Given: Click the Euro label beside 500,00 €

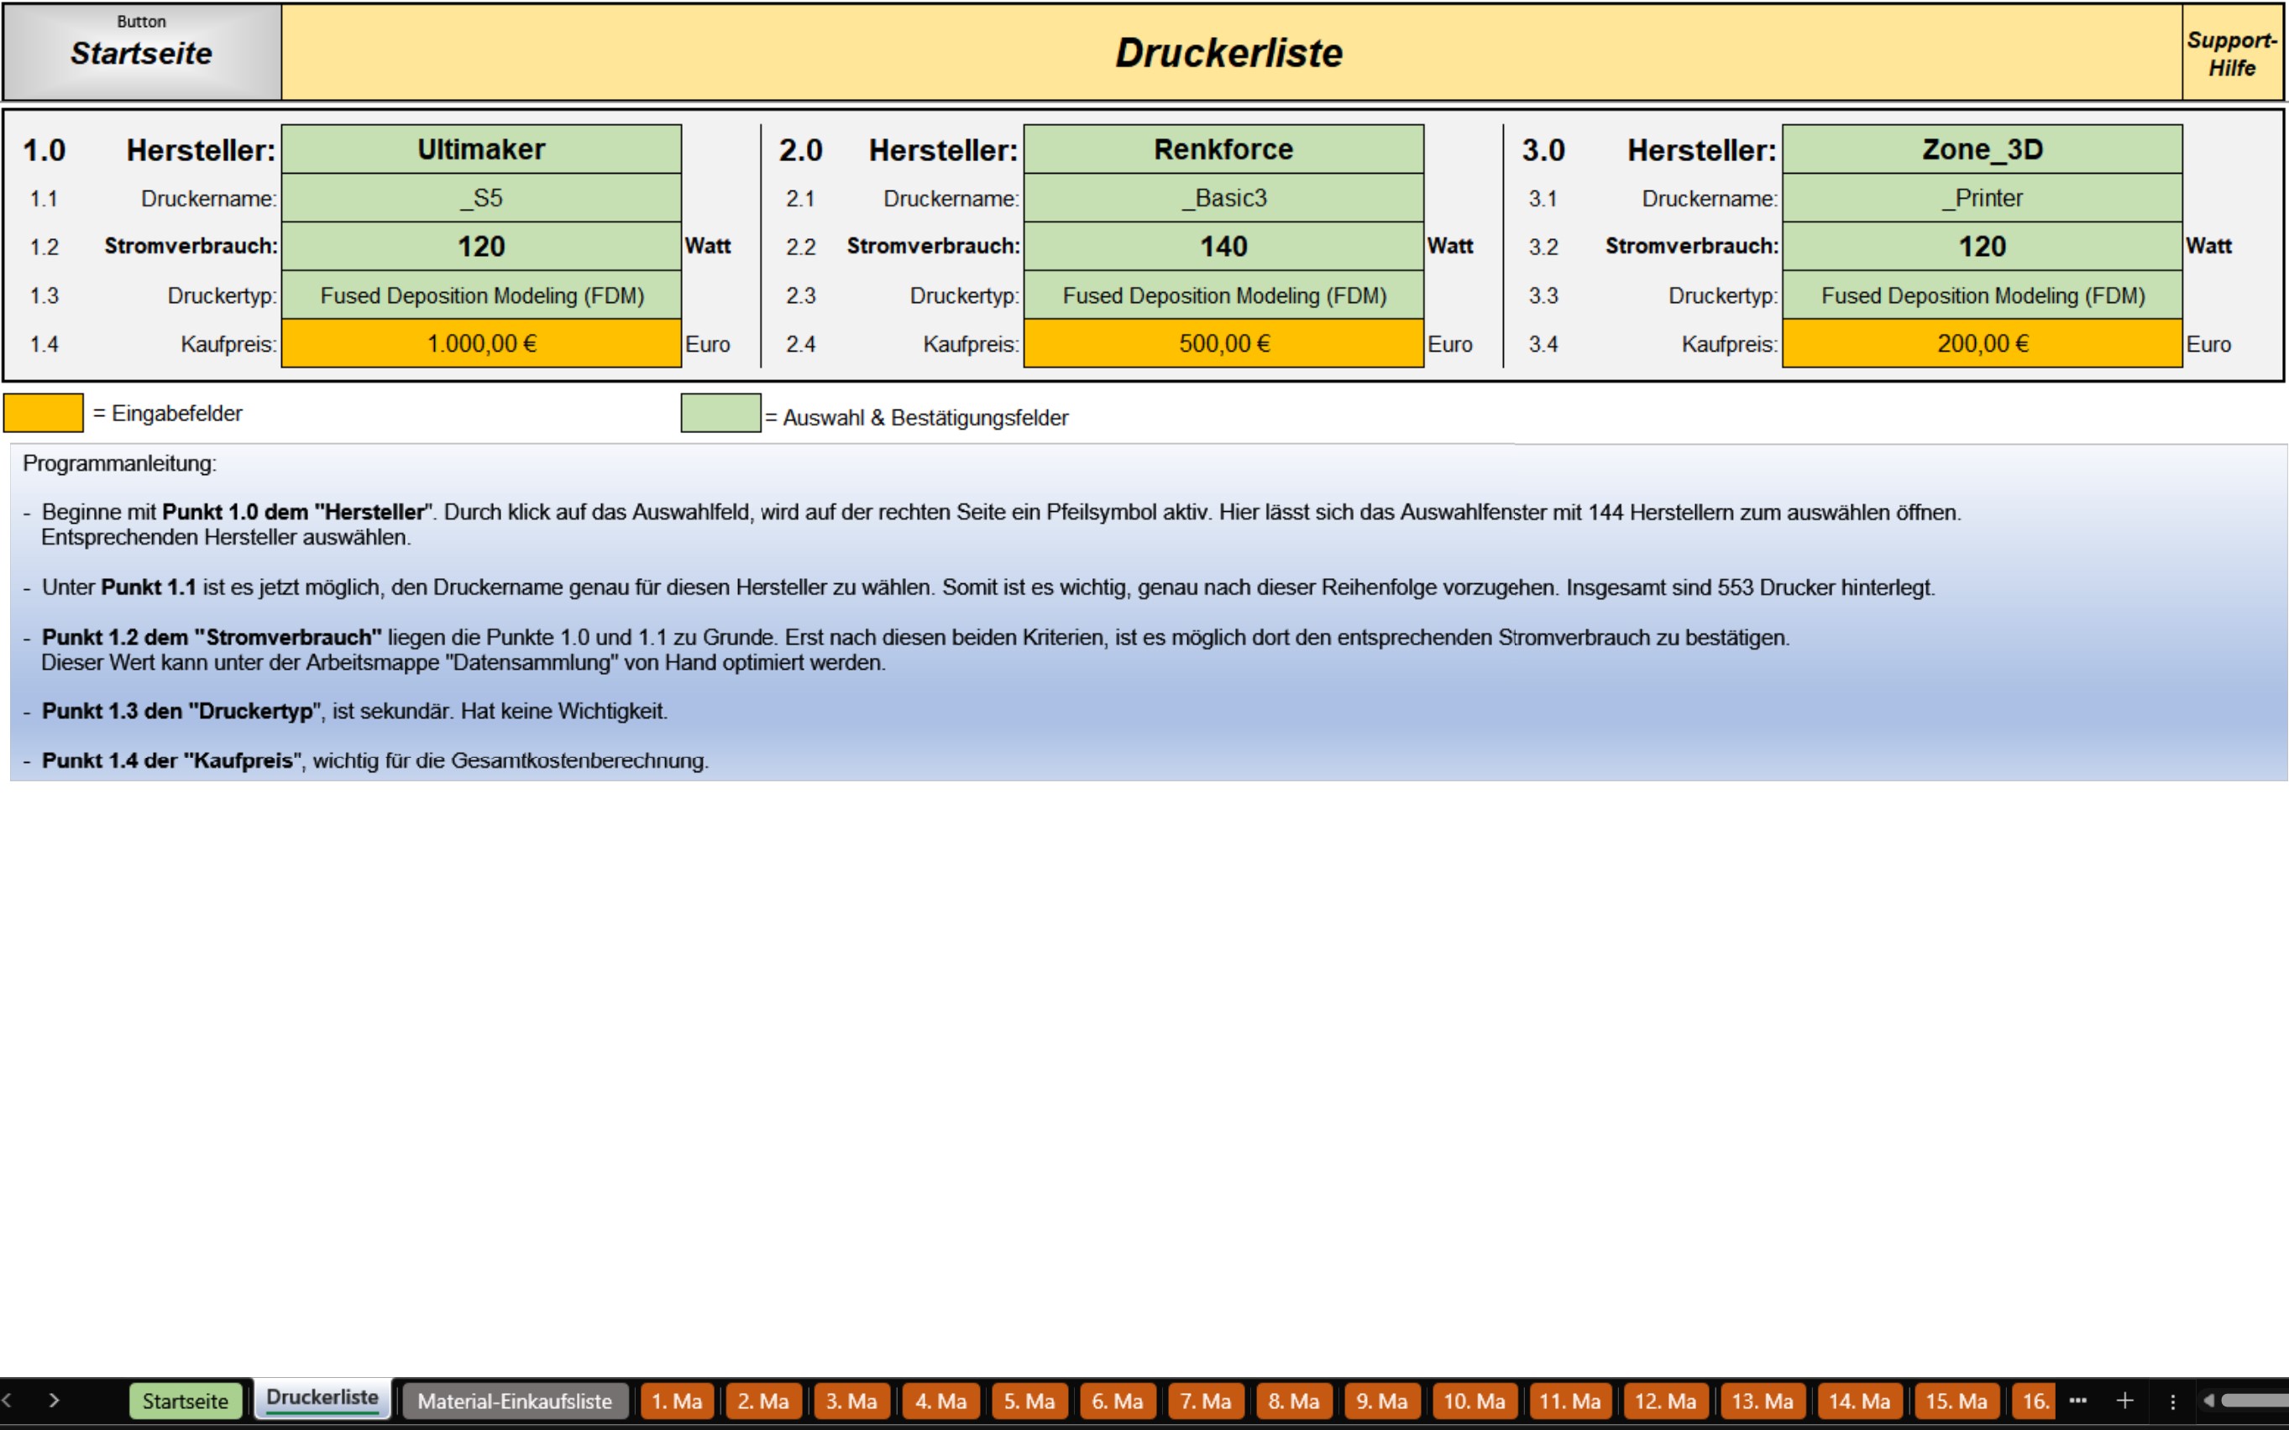Looking at the screenshot, I should coord(1449,344).
